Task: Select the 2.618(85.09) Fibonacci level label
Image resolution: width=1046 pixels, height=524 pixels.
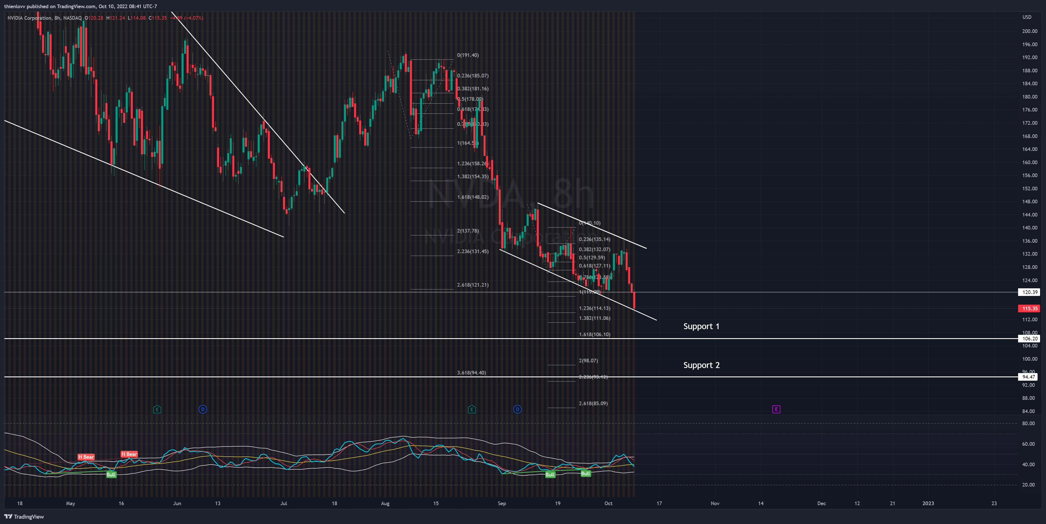Action: pyautogui.click(x=593, y=403)
